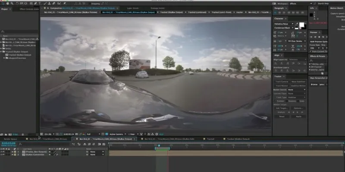The image size is (345, 172).
Task: Toggle transparency grid in viewer
Action: (x=107, y=134)
